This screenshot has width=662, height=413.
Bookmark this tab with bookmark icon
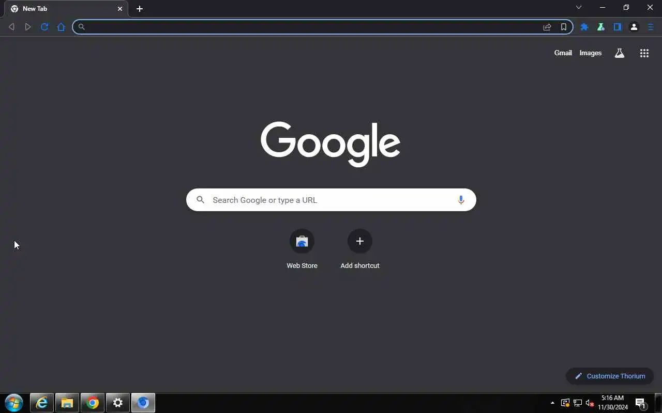(564, 27)
